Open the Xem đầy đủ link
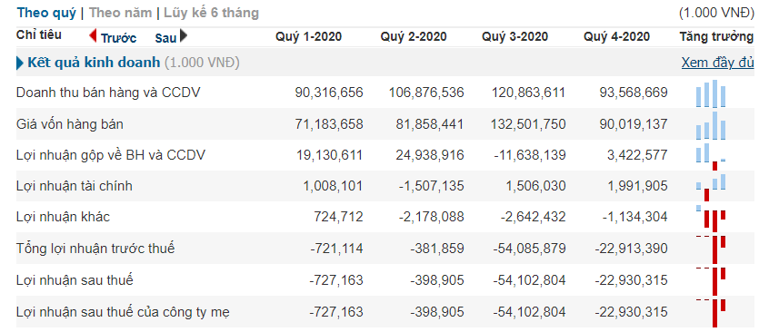769x332 pixels. 717,63
